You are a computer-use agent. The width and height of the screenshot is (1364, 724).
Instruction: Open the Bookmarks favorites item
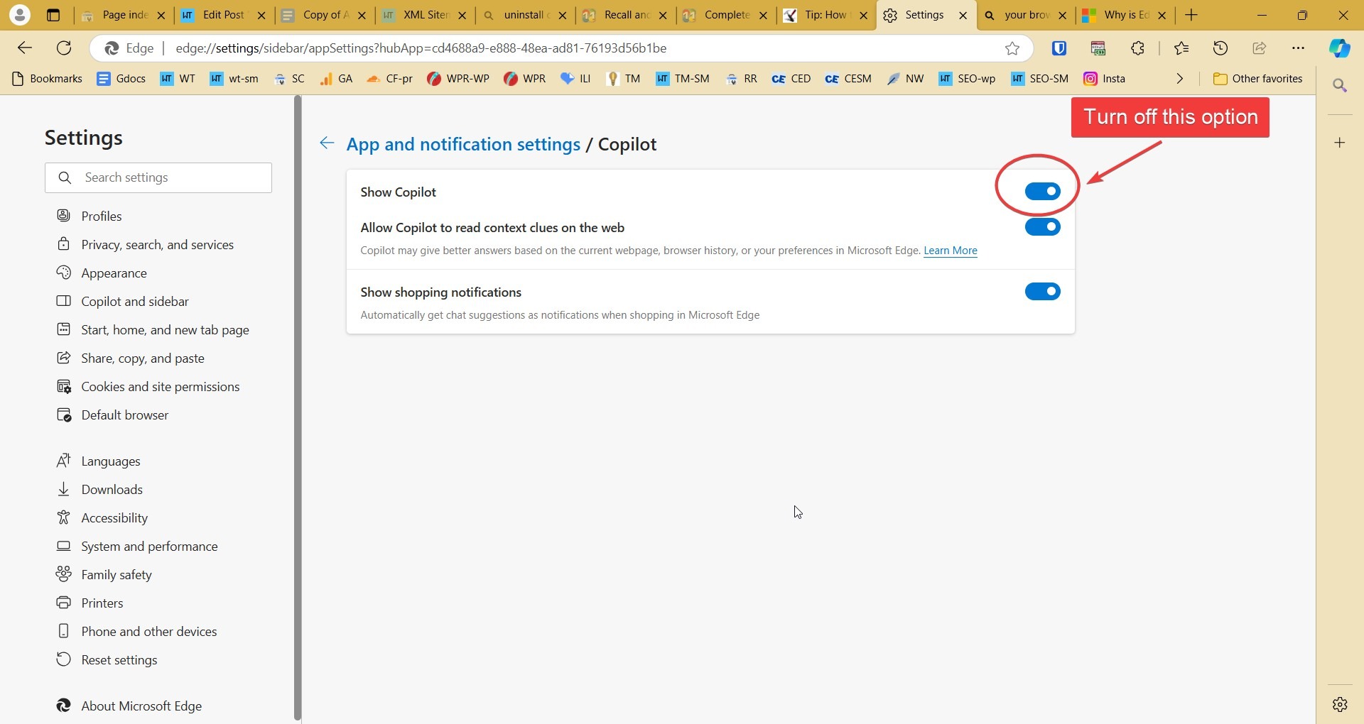48,79
